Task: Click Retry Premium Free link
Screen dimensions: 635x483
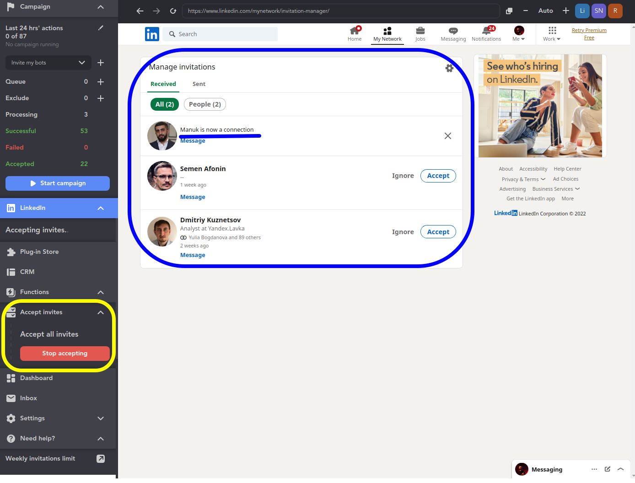Action: point(589,34)
